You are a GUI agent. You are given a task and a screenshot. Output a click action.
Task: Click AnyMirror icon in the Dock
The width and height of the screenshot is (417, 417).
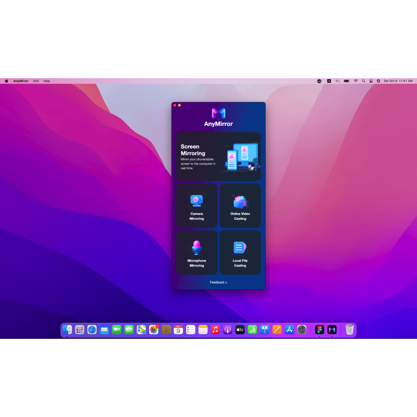[332, 330]
